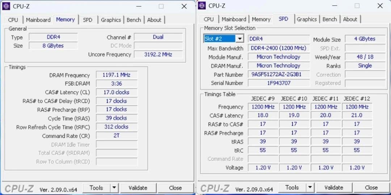The width and height of the screenshot is (391, 195).
Task: Expand the Slot #2 memory slot dropdown
Action: pos(240,39)
